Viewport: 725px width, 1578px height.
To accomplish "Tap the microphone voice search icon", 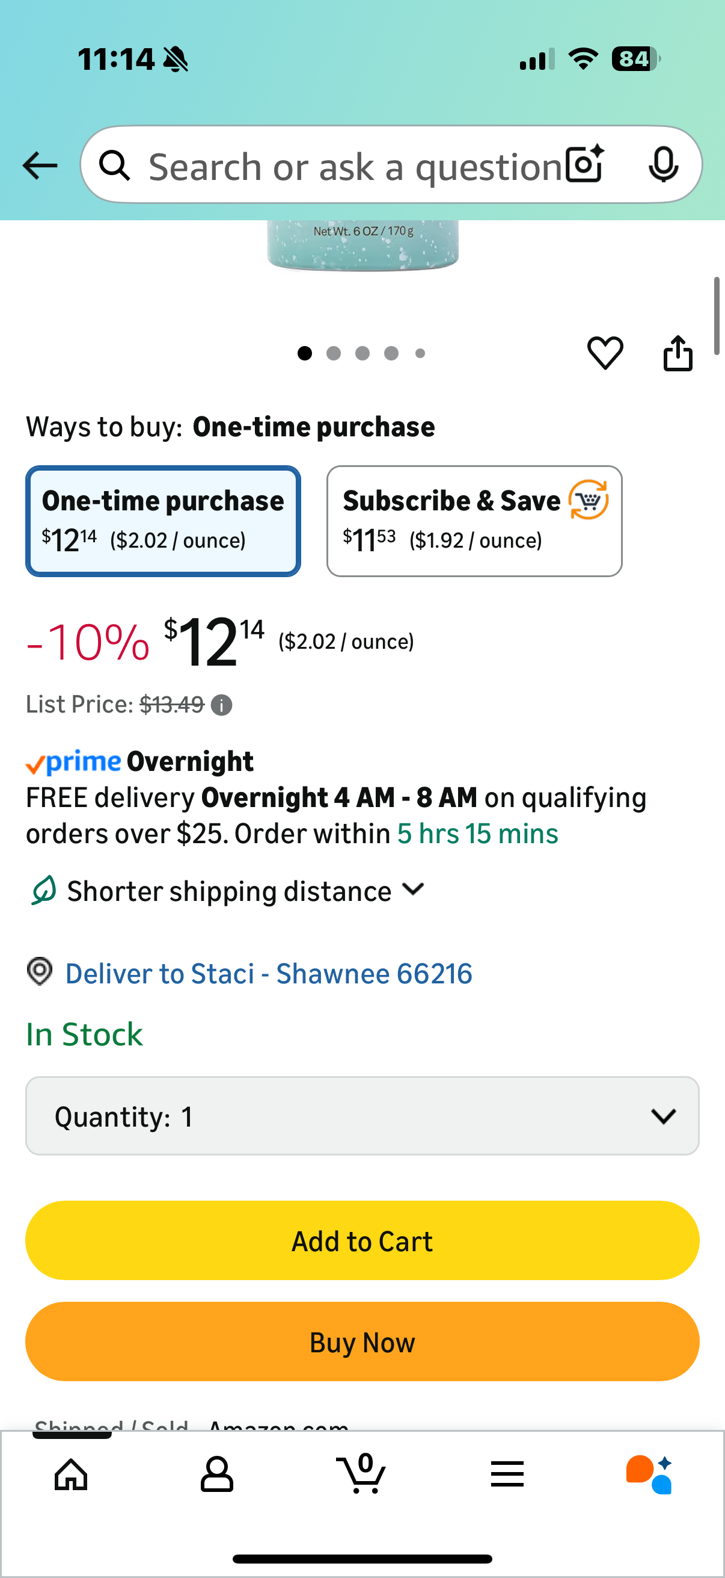I will [x=662, y=165].
